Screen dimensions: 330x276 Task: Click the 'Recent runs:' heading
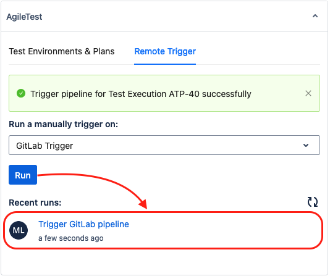35,203
